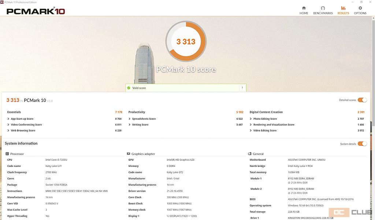This screenshot has height=220, width=375.
Task: Click the Essentials score 7 170
Action: pos(119,112)
